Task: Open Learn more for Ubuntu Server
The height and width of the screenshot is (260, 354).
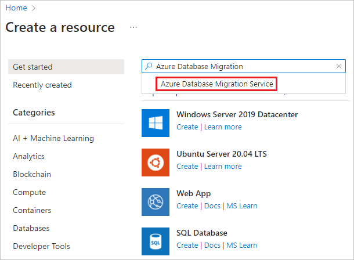Action: 223,167
